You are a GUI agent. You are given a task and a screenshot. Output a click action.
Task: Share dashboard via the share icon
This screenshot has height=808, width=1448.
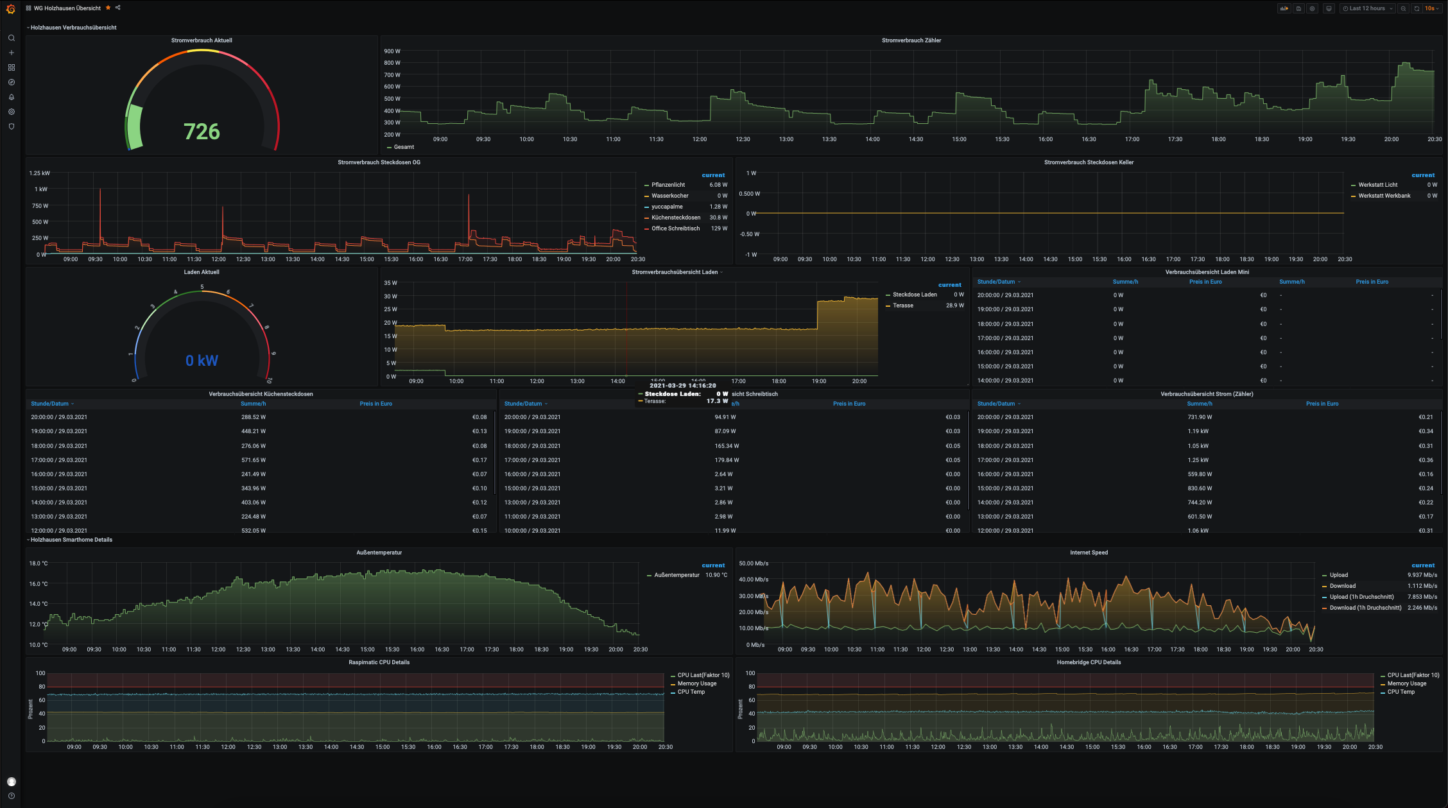(x=118, y=8)
